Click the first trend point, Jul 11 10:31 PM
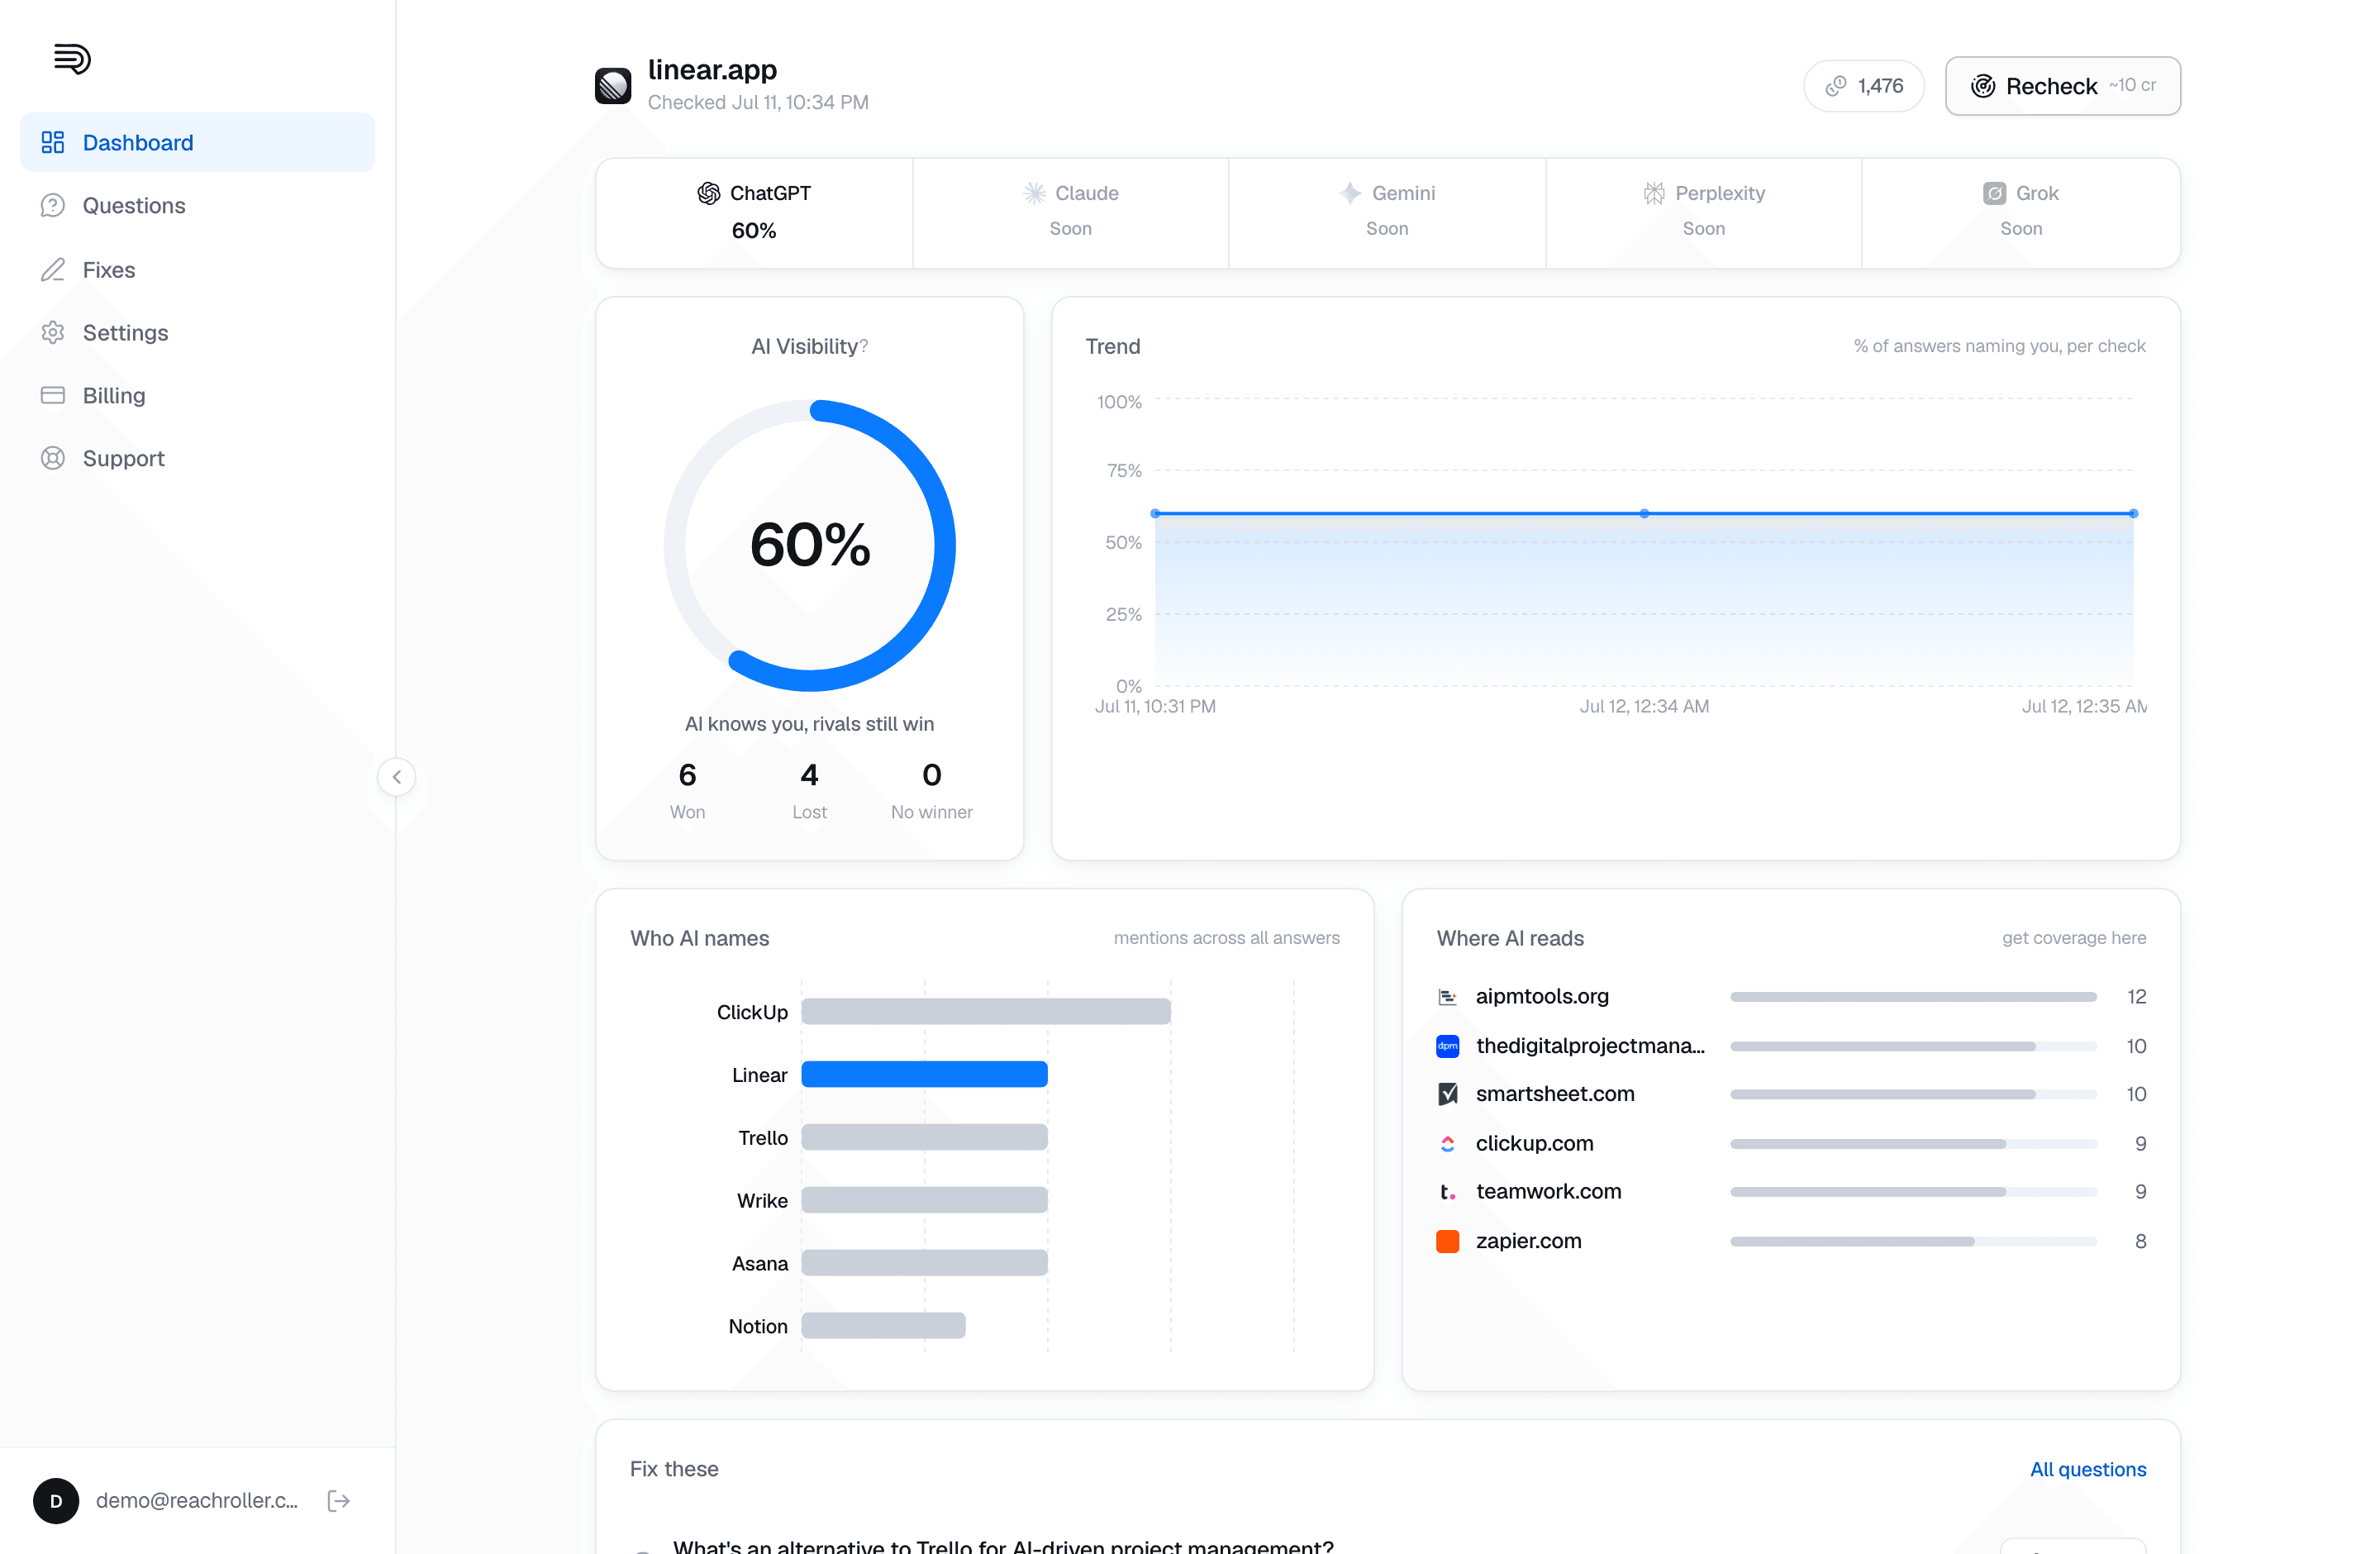This screenshot has height=1554, width=2380. point(1155,513)
